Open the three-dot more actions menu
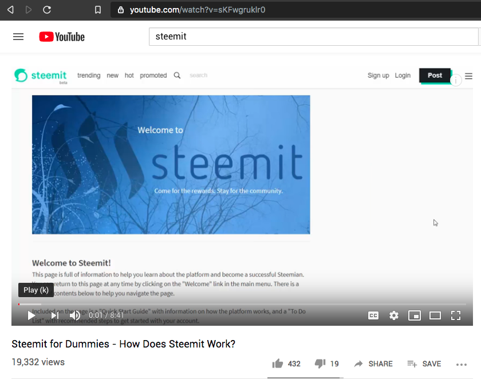This screenshot has width=481, height=379. click(462, 364)
